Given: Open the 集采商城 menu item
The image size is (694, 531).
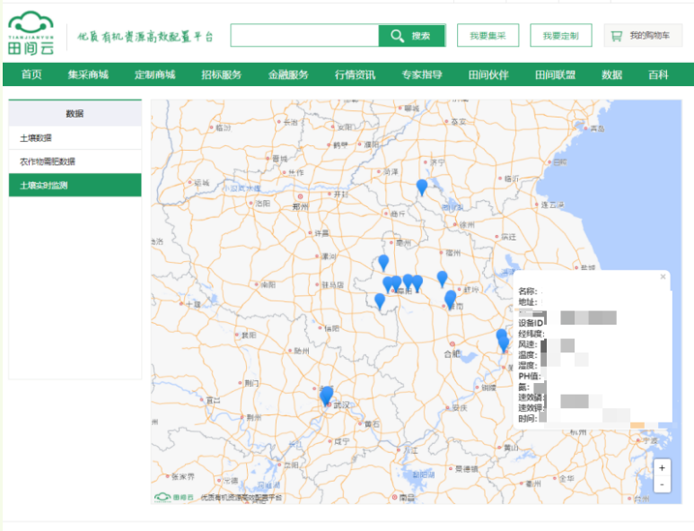Looking at the screenshot, I should [88, 74].
